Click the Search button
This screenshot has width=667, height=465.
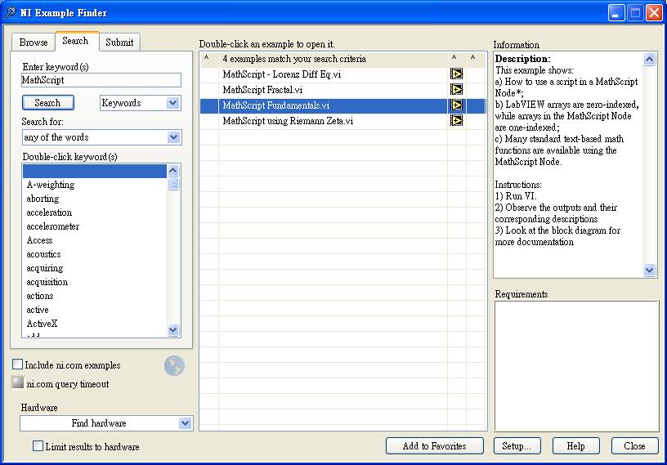(48, 102)
